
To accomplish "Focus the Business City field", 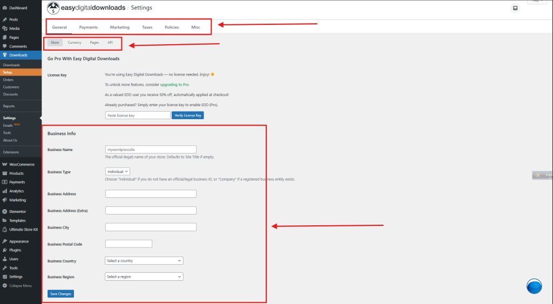I will [151, 227].
